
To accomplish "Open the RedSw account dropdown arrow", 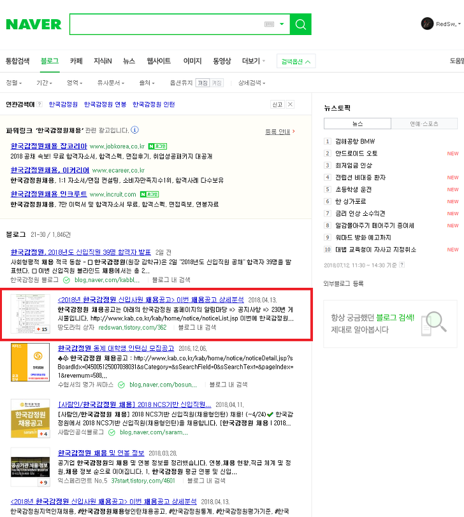I will click(460, 24).
